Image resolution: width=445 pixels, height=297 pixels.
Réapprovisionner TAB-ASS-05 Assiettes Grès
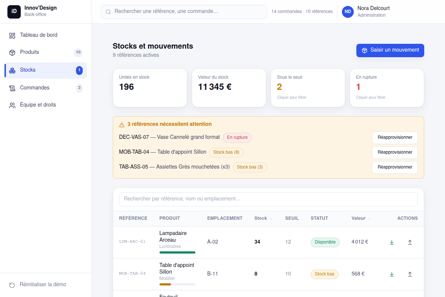[395, 167]
